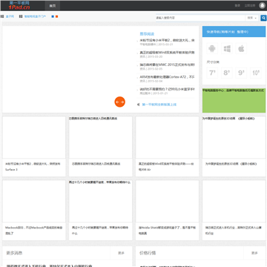Open the user avatar icon
The height and width of the screenshot is (267, 267).
tap(262, 5)
